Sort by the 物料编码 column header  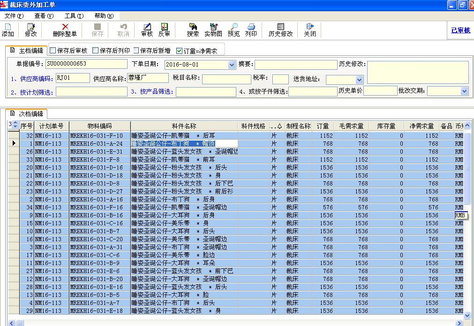pyautogui.click(x=100, y=126)
